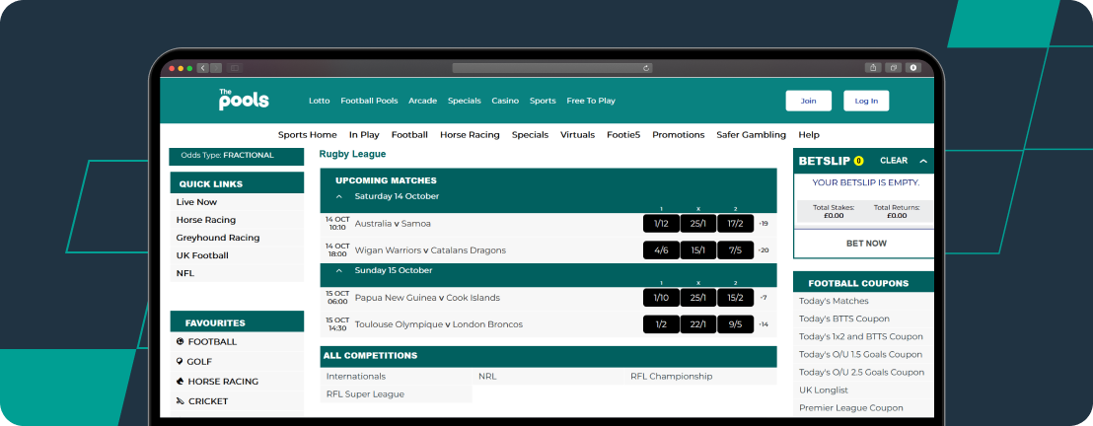Screen dimensions: 1093x426
Task: Open the Help navigation tab
Action: [809, 134]
